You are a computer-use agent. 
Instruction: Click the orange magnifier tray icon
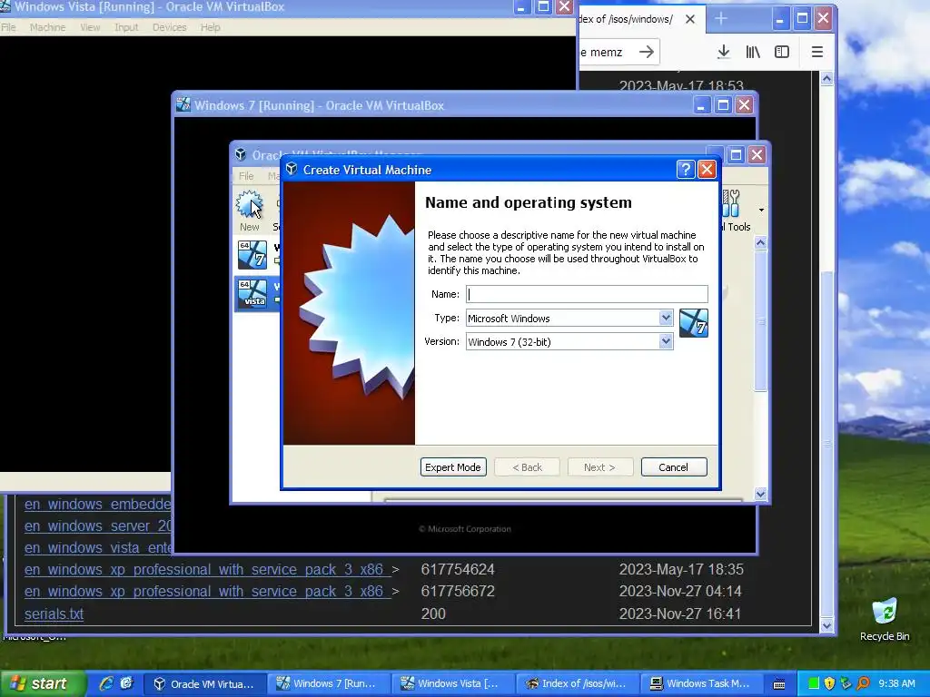pyautogui.click(x=863, y=684)
